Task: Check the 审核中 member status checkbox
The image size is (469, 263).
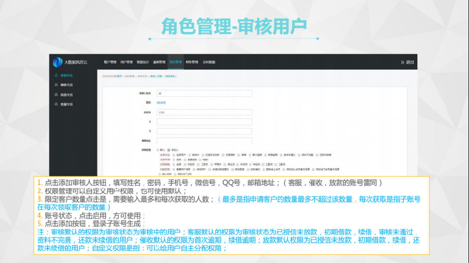Action: tap(190, 155)
